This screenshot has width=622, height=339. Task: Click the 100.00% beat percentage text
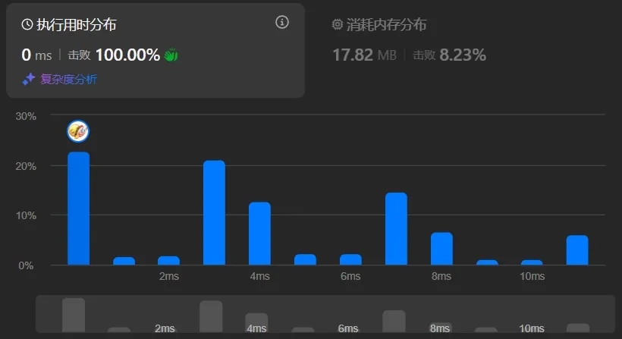point(127,55)
